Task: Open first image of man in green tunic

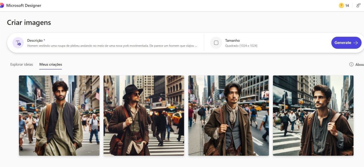Action: coord(59,116)
